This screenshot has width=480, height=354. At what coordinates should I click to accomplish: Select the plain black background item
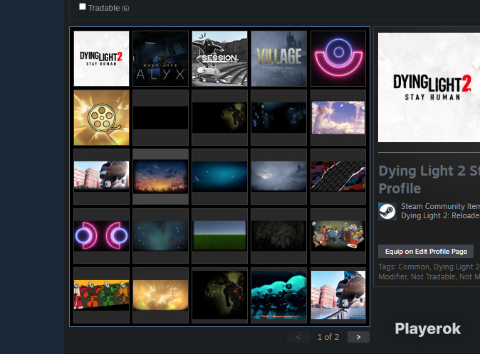(160, 117)
